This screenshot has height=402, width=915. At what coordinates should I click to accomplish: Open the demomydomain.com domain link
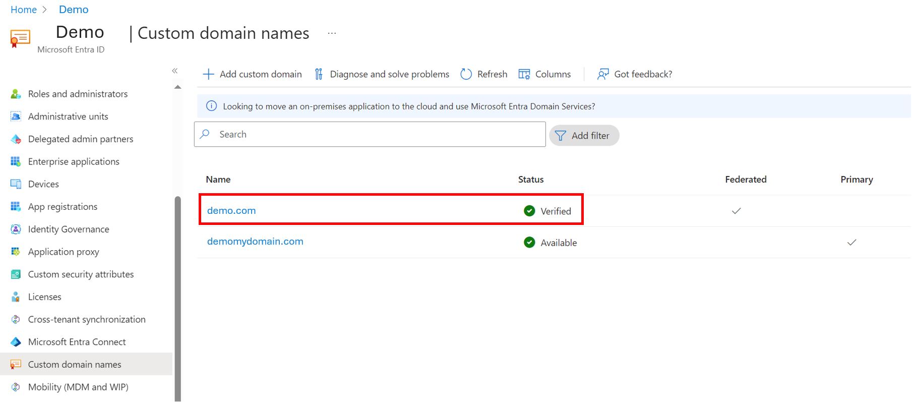[x=255, y=241]
